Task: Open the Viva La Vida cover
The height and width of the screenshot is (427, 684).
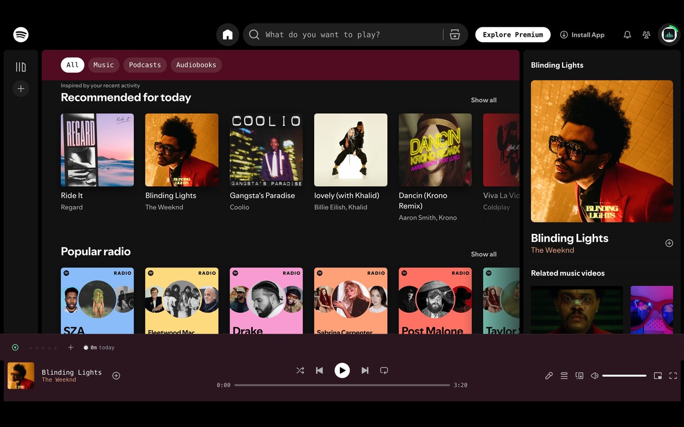Action: [x=501, y=150]
